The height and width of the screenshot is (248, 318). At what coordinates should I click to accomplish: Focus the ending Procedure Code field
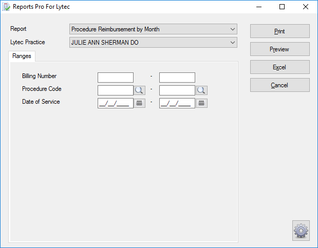click(x=177, y=90)
